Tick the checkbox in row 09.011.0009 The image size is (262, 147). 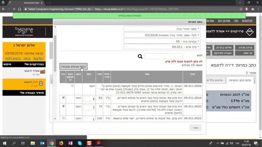click(x=72, y=86)
